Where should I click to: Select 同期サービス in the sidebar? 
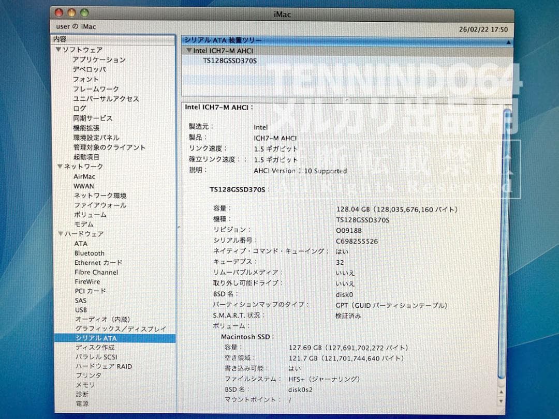(93, 118)
